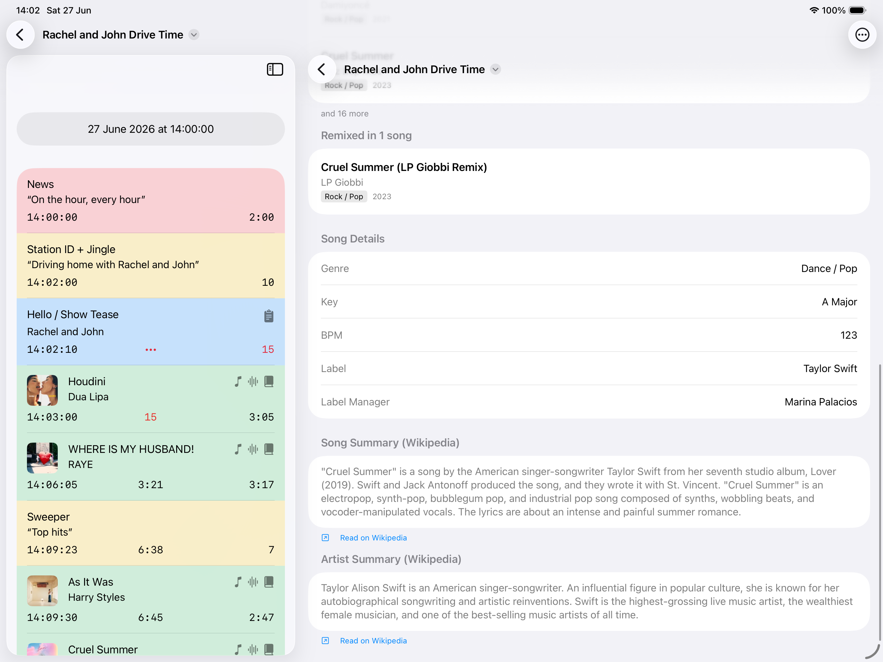Tap the book icon on WHERE IS MY HUSBAND!
This screenshot has width=883, height=662.
point(269,449)
